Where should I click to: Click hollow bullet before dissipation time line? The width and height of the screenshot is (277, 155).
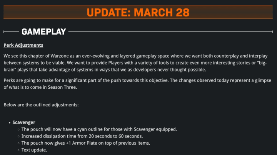pyautogui.click(x=18, y=136)
